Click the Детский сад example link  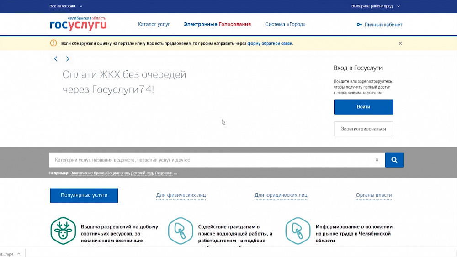pos(142,173)
